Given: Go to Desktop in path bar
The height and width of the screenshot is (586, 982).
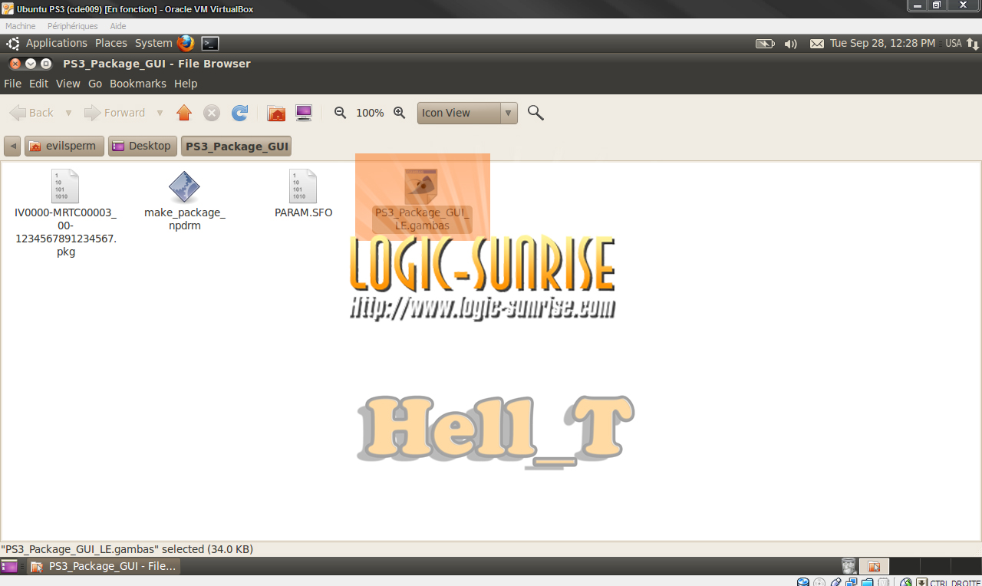Looking at the screenshot, I should coord(143,146).
